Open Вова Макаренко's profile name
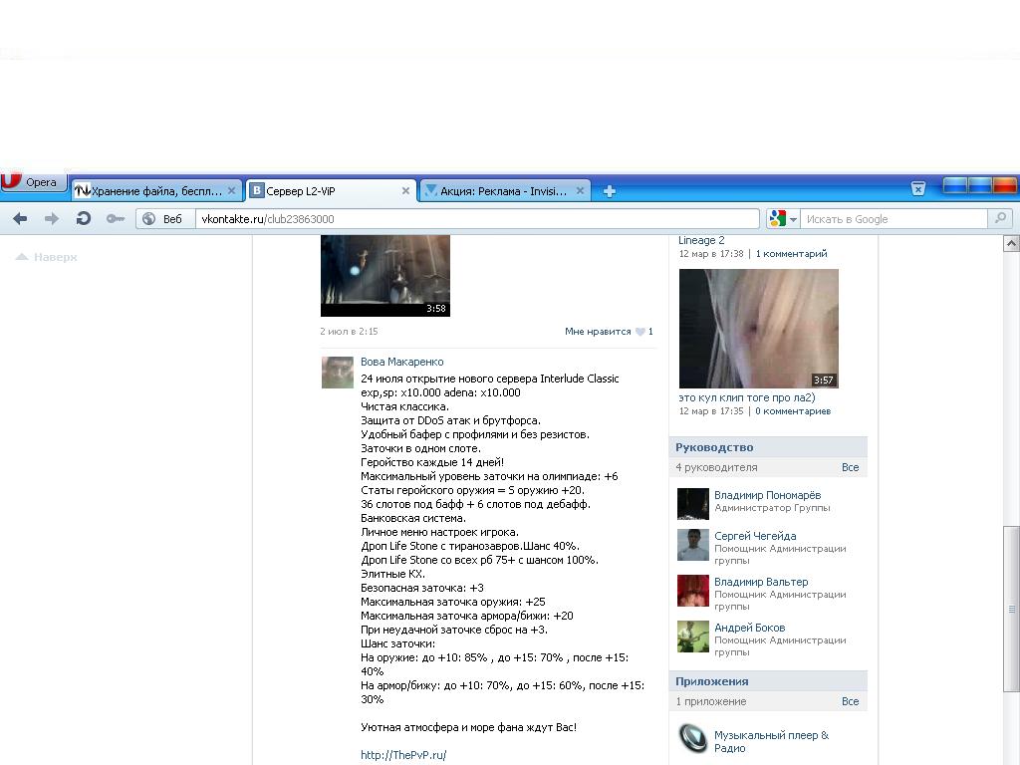 [x=402, y=362]
